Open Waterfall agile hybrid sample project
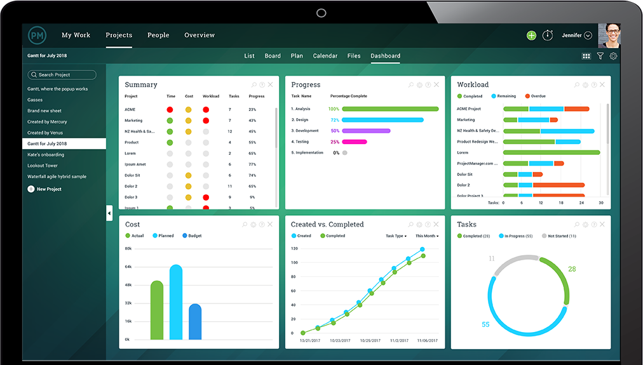This screenshot has width=643, height=365. (57, 176)
